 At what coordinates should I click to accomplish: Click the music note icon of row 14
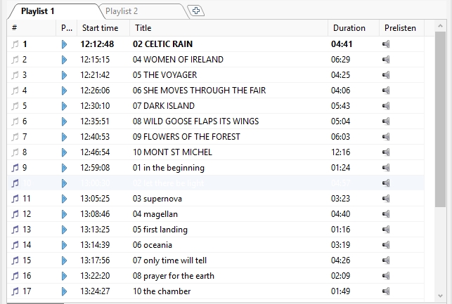[x=15, y=245]
